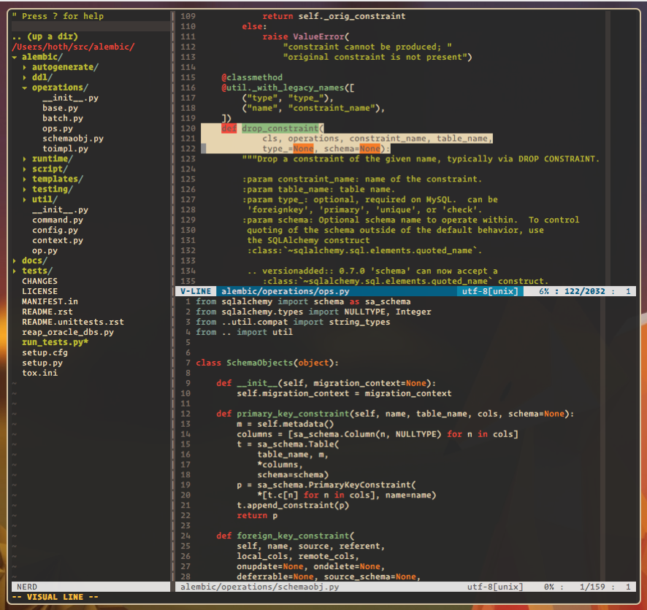
Task: Click 'from sqlalchemy.types import' line
Action: pyautogui.click(x=313, y=312)
